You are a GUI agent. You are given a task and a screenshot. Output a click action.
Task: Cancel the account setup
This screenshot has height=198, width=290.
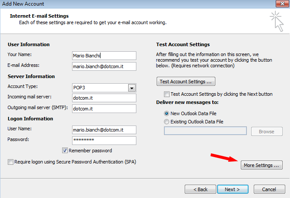coord(269,189)
